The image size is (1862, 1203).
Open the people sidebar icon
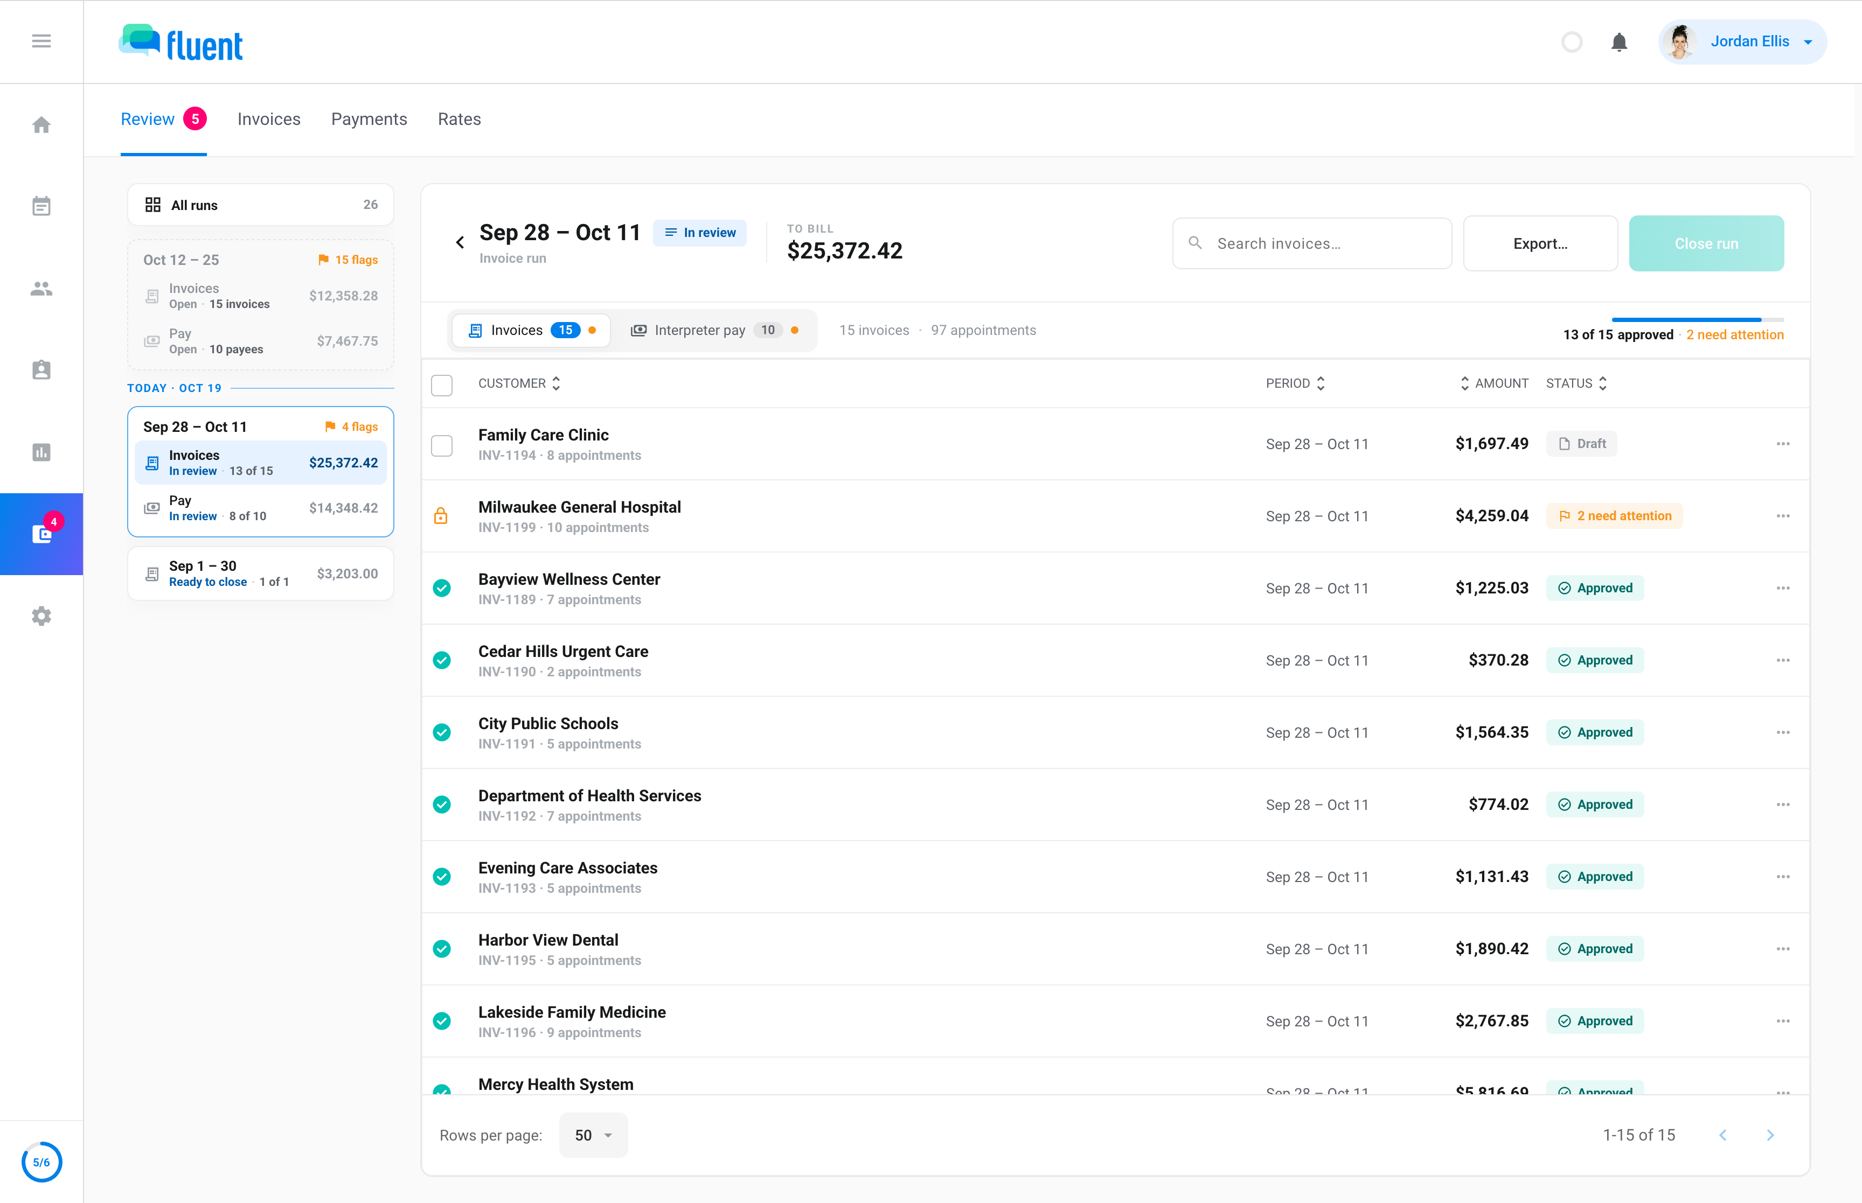tap(41, 289)
